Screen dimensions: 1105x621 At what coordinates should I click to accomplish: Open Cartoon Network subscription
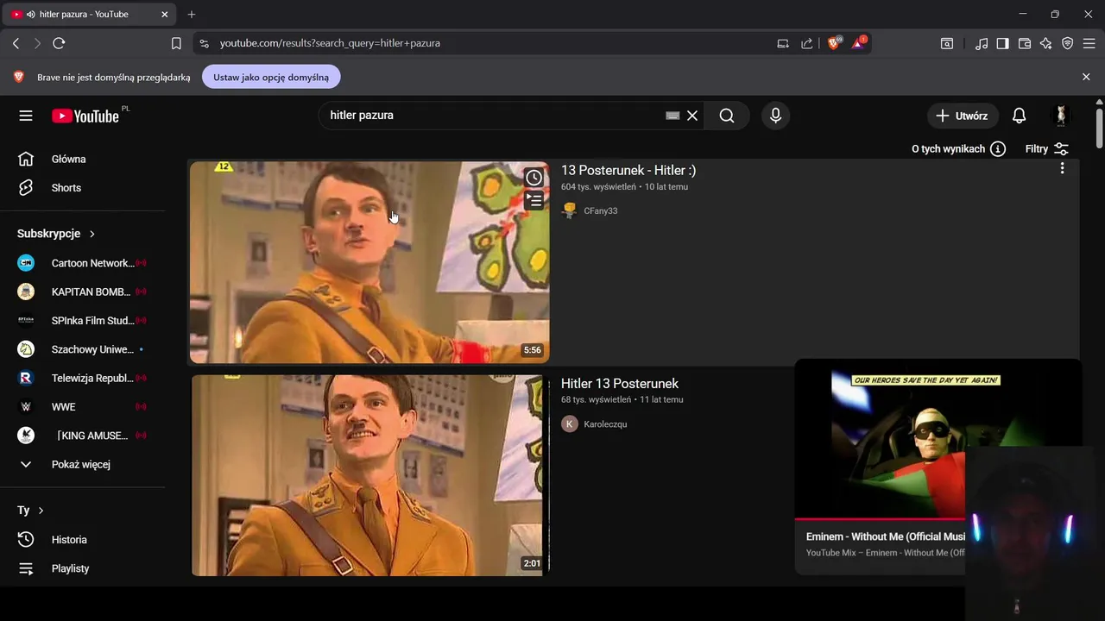pos(82,263)
